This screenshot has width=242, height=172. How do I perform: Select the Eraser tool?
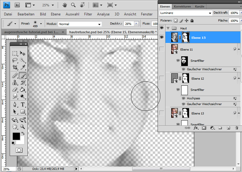(x=15, y=89)
